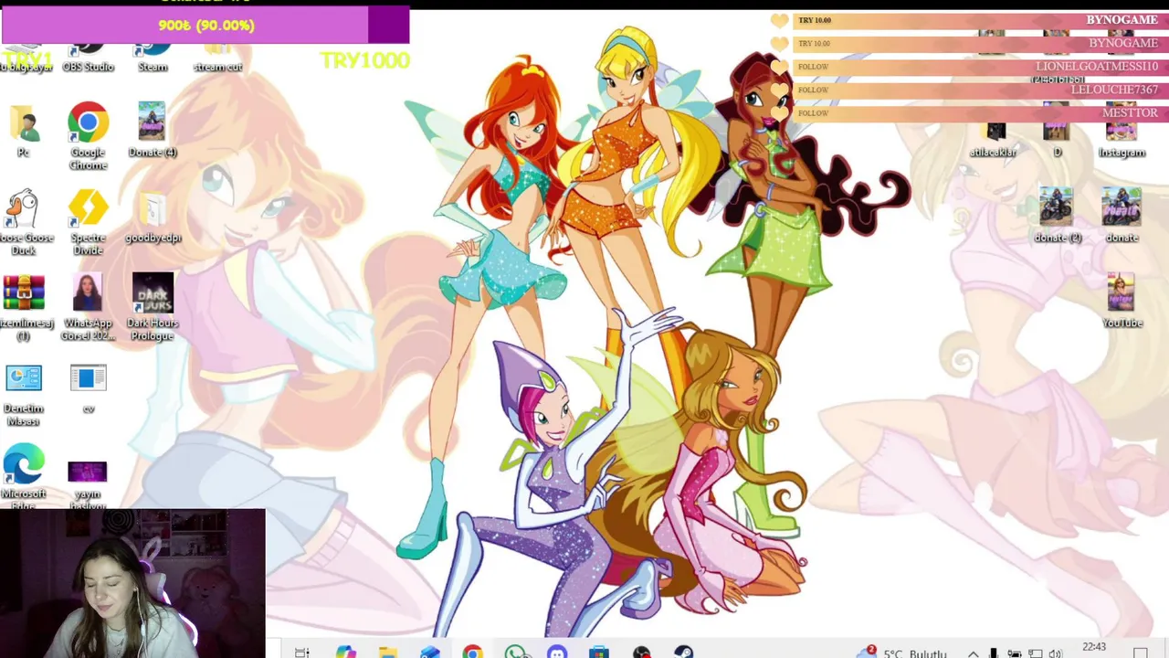Open the notification center button
The height and width of the screenshot is (658, 1169).
click(1140, 653)
